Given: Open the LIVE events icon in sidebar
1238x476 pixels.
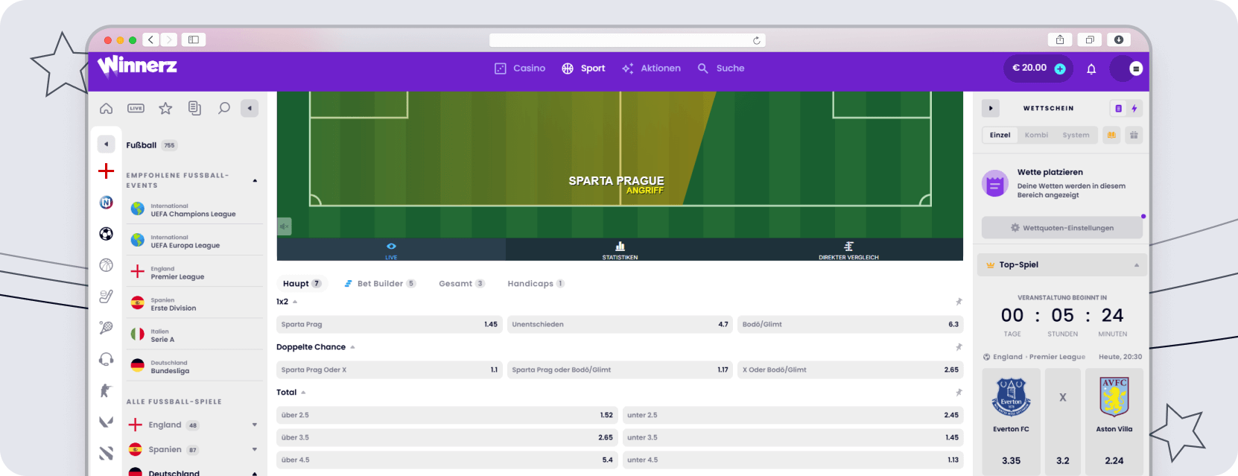Looking at the screenshot, I should click(x=136, y=109).
